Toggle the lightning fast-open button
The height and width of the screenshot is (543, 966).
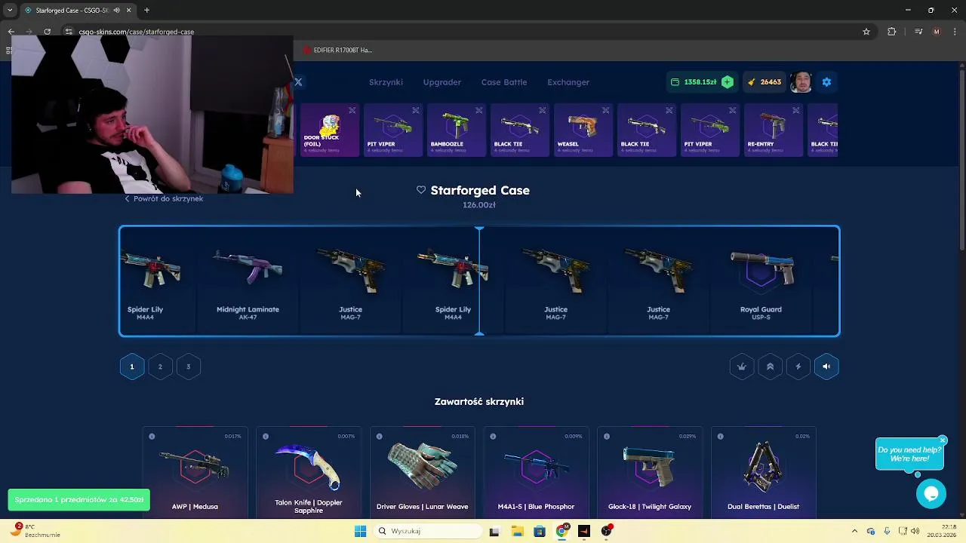tap(798, 367)
